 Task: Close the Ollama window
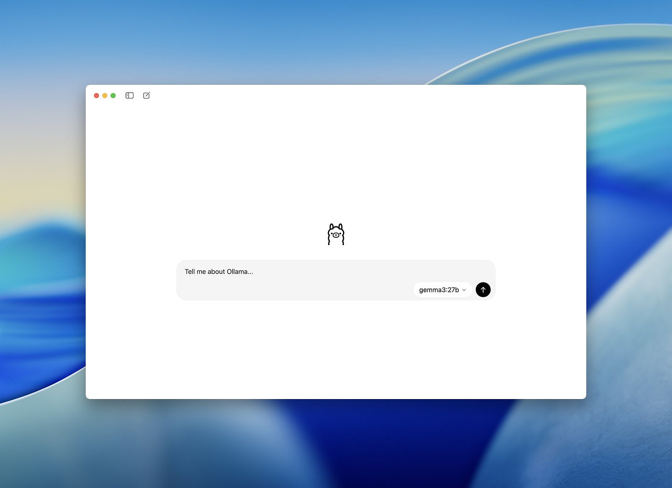click(x=96, y=95)
